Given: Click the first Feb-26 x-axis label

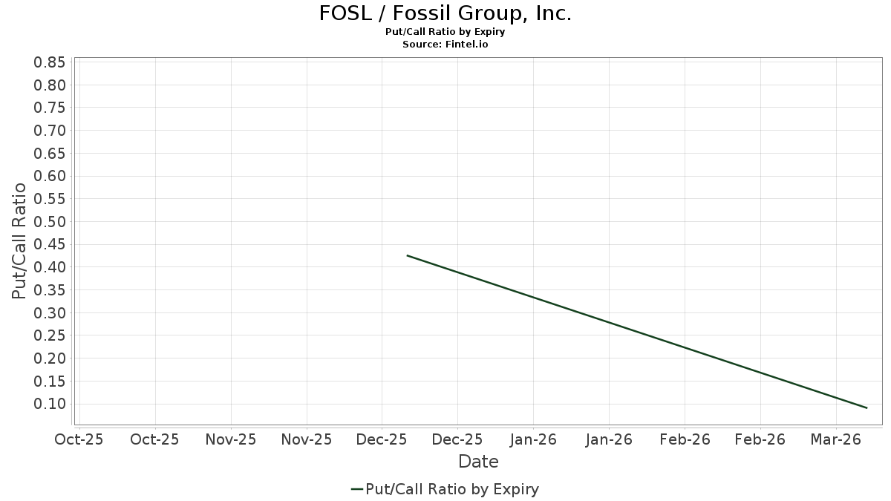Looking at the screenshot, I should pyautogui.click(x=685, y=439).
